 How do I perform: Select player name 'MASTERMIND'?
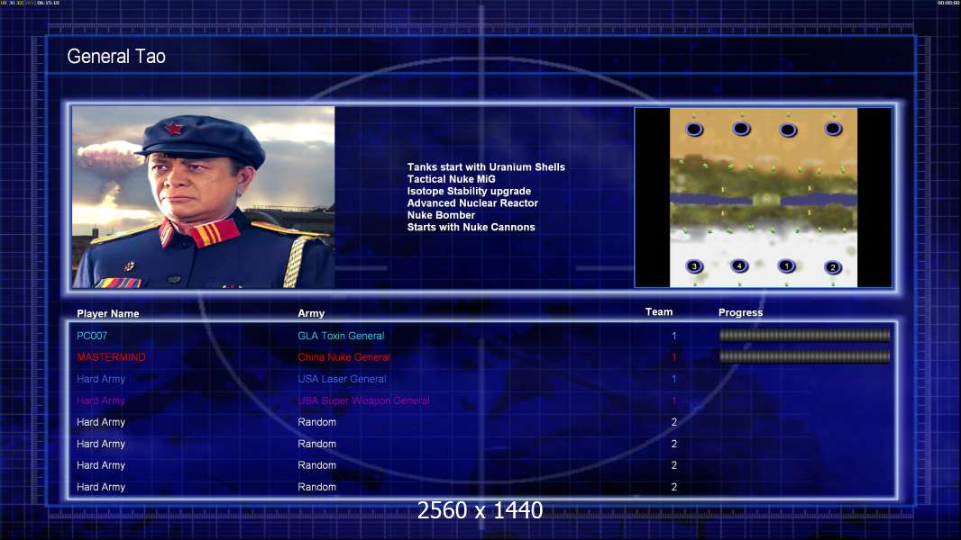(111, 357)
